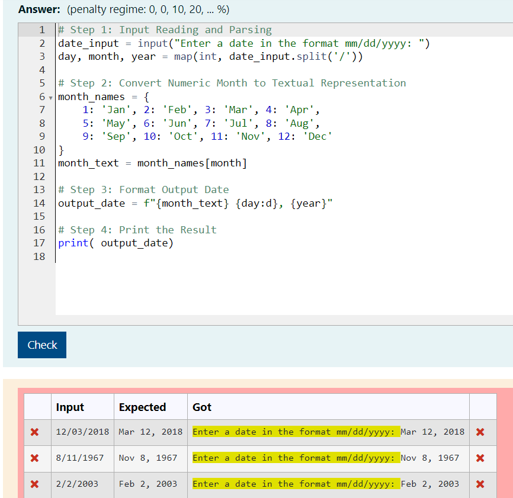
Task: Click the Expected column header
Action: 142,407
